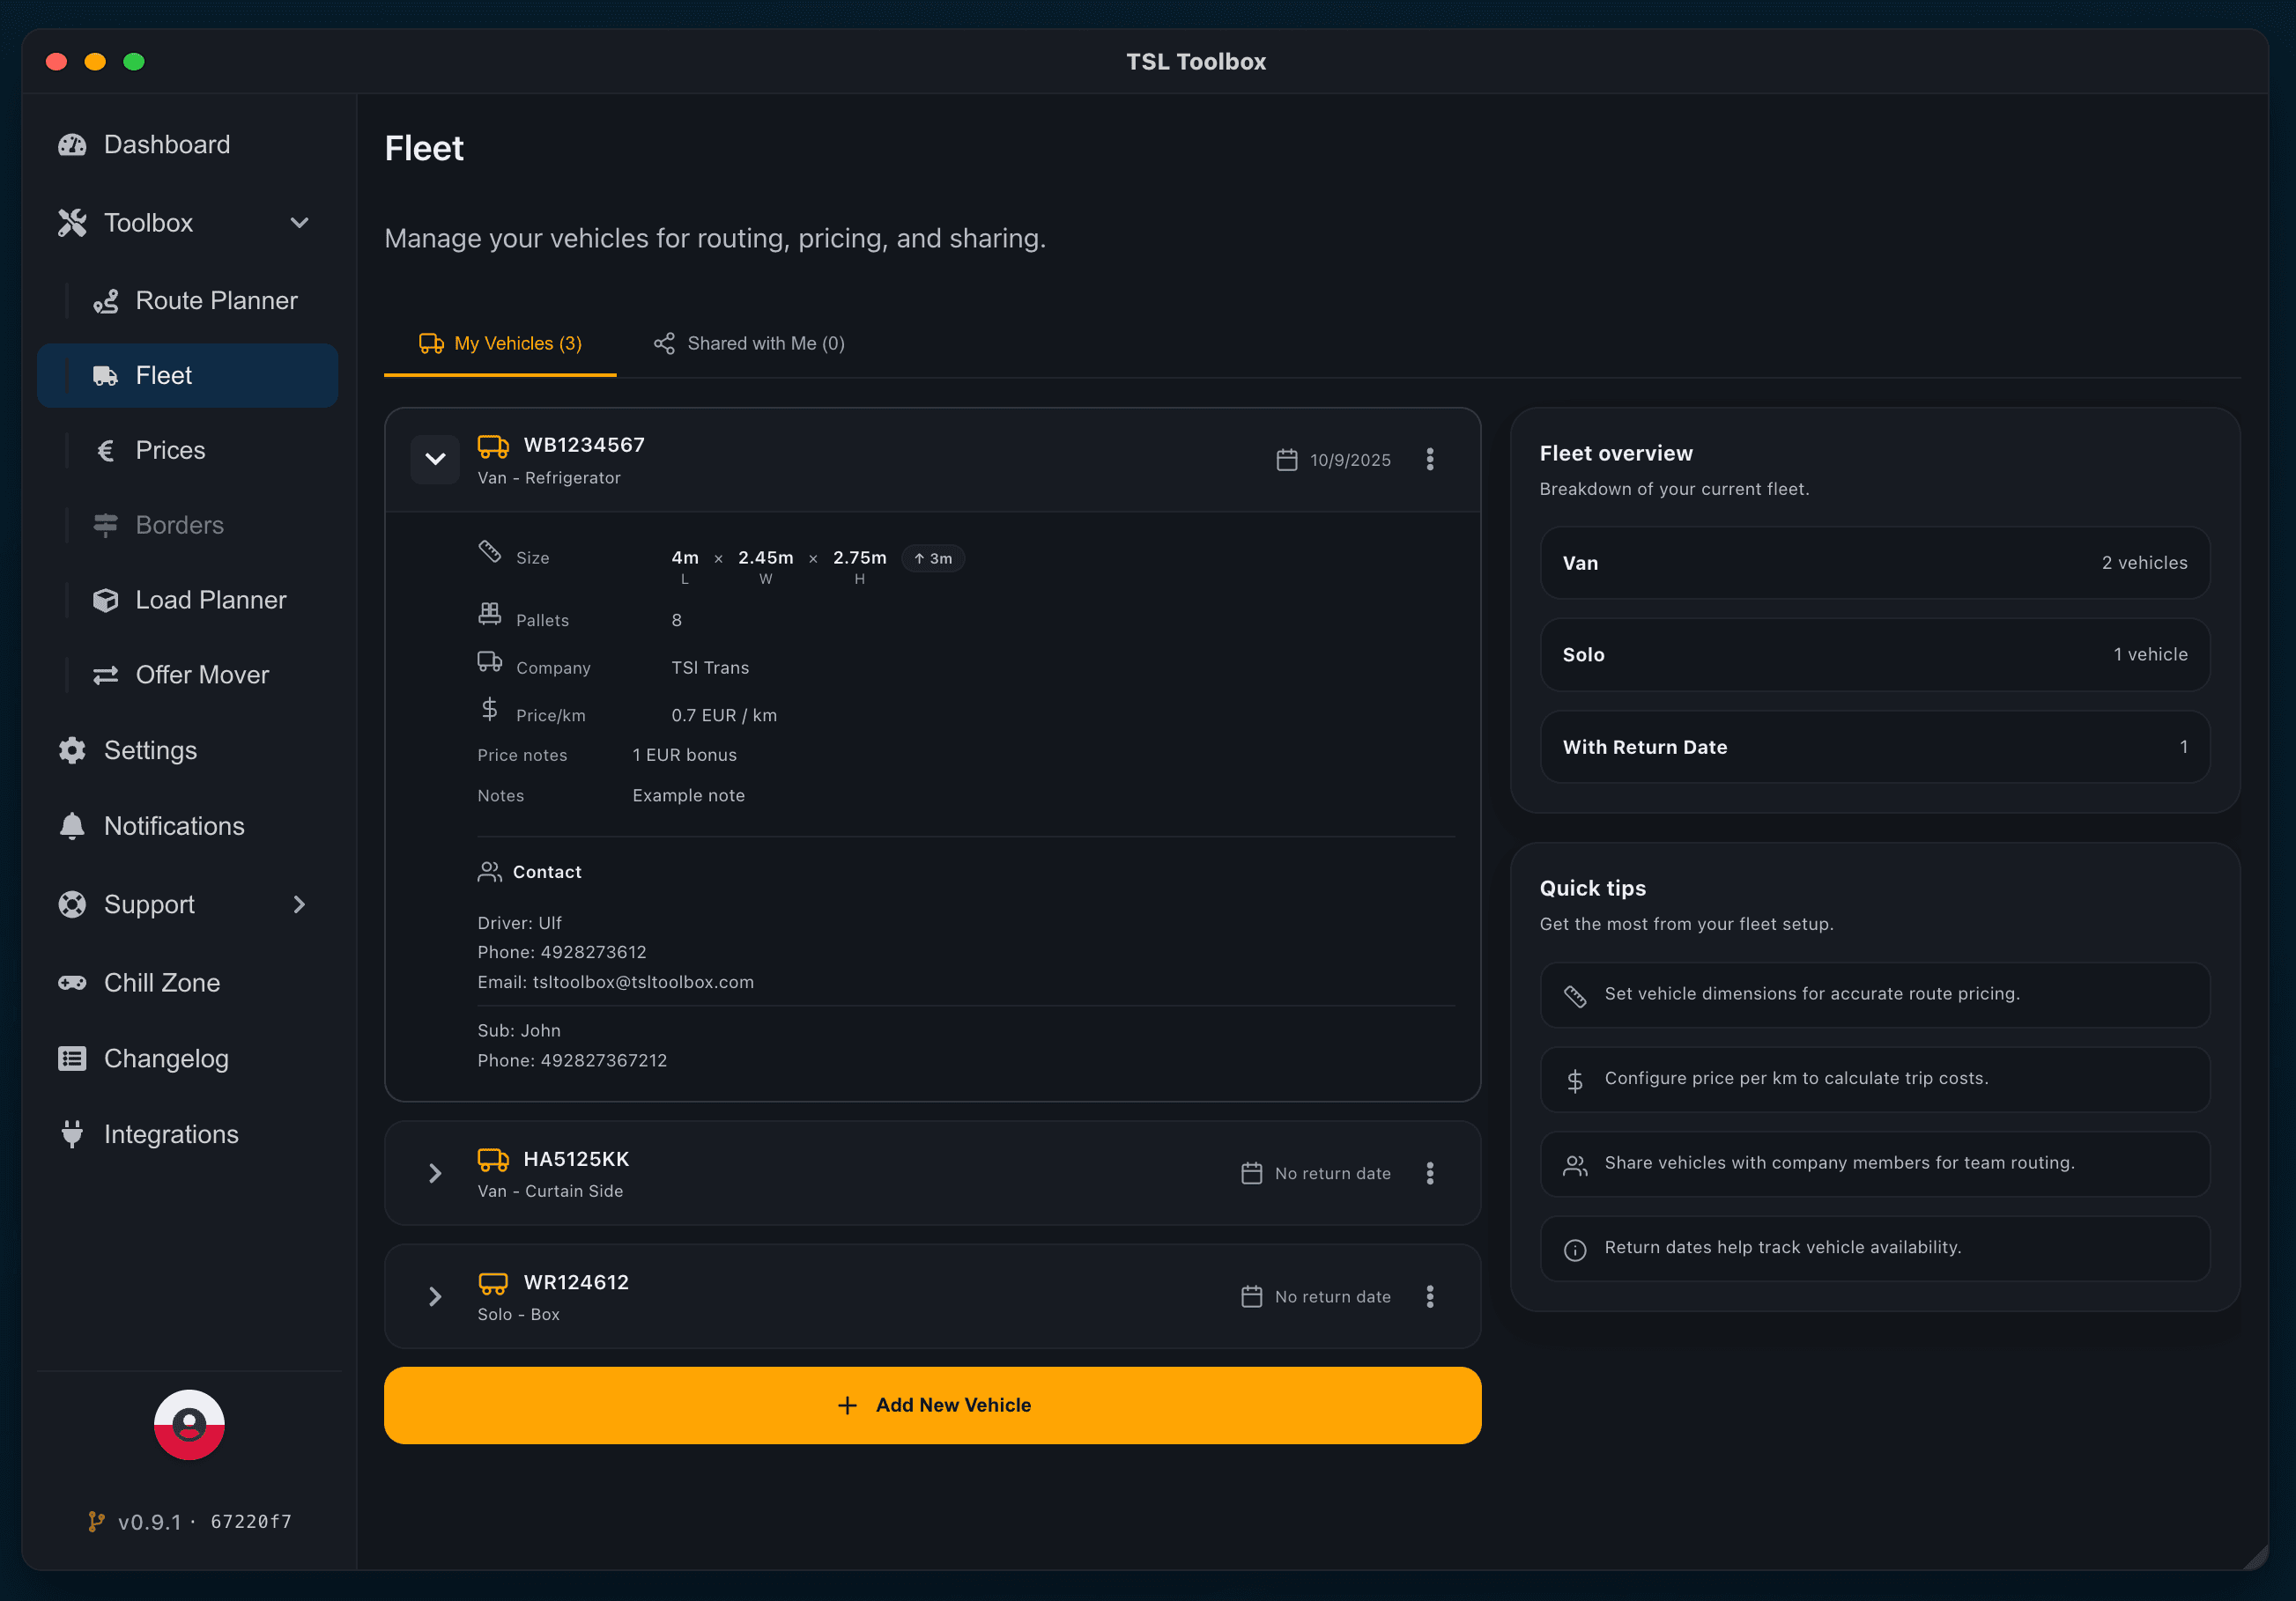Click the With Return Date overview row
Screen dimensions: 2296x1601
[x=1874, y=748]
